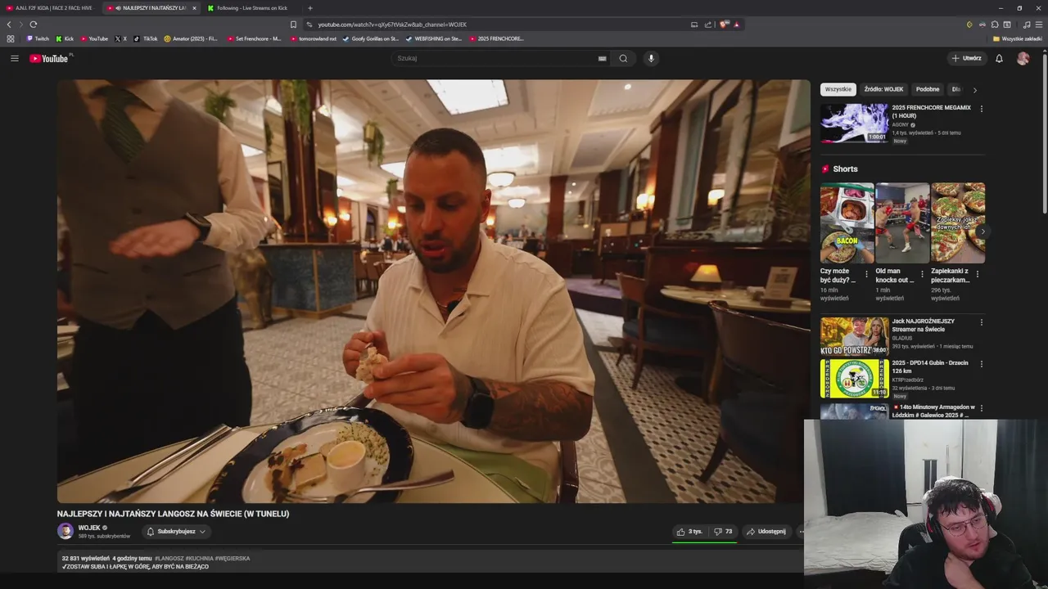Bookmark this page with the bookmark icon
Screen dimensions: 1048x589
click(293, 25)
